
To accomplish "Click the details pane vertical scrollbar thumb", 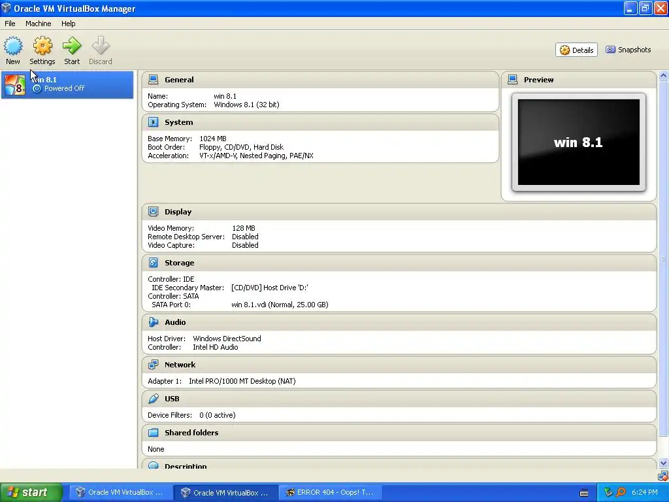I will pos(664,259).
